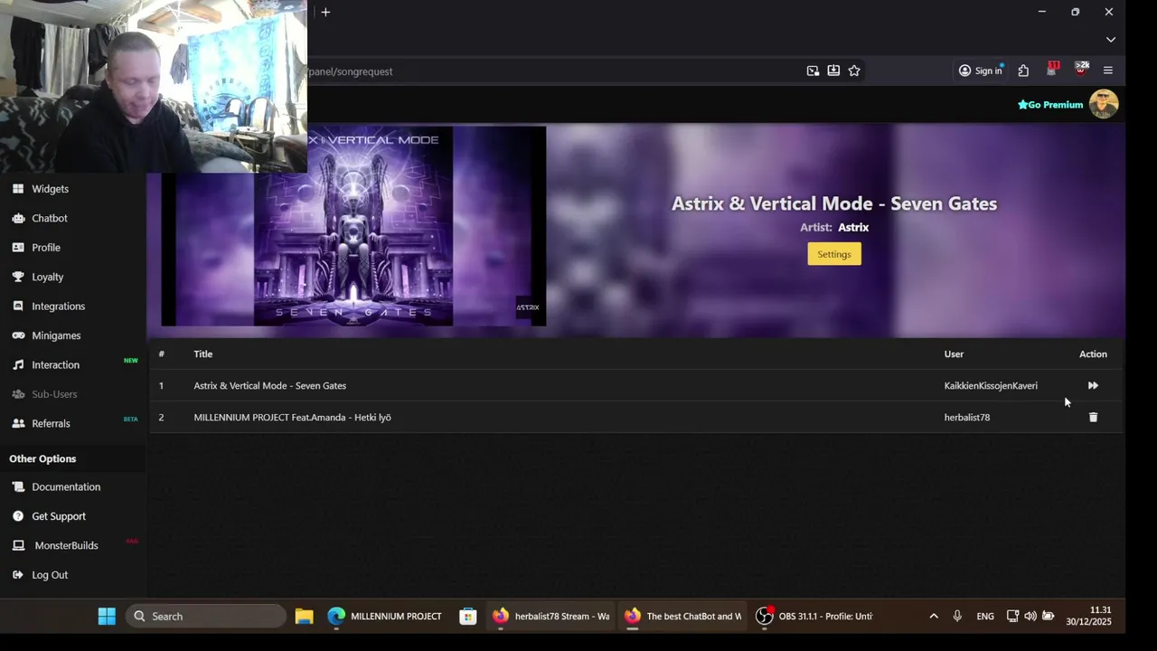
Task: Open Microsoft Store from the taskbar
Action: click(x=467, y=617)
